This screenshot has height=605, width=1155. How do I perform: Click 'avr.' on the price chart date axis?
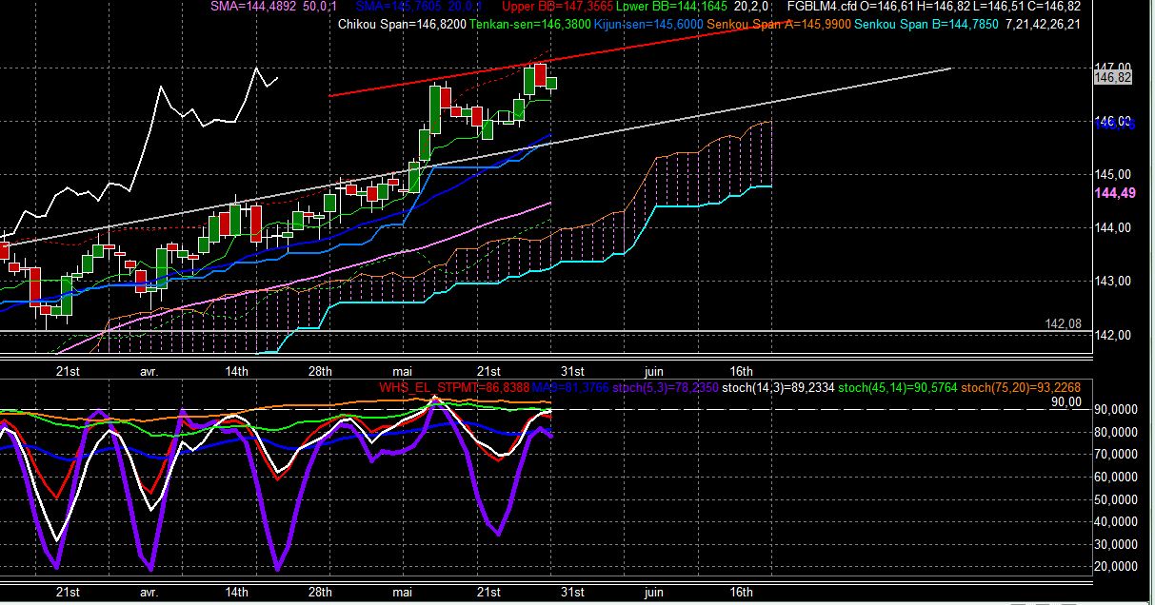coord(149,371)
